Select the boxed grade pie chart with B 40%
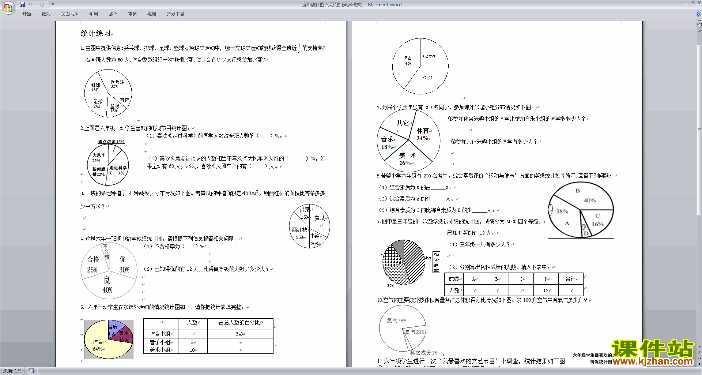Screen dimensions: 702x375 [581, 210]
